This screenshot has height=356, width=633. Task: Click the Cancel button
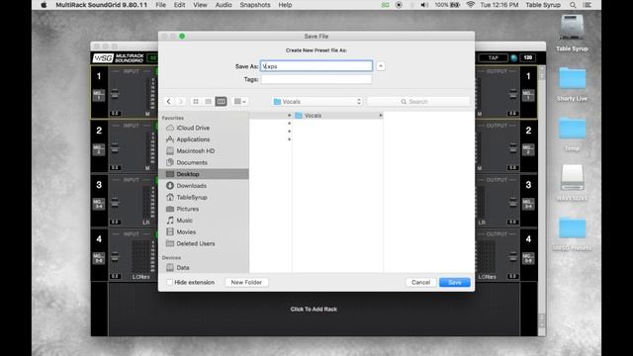tap(420, 282)
